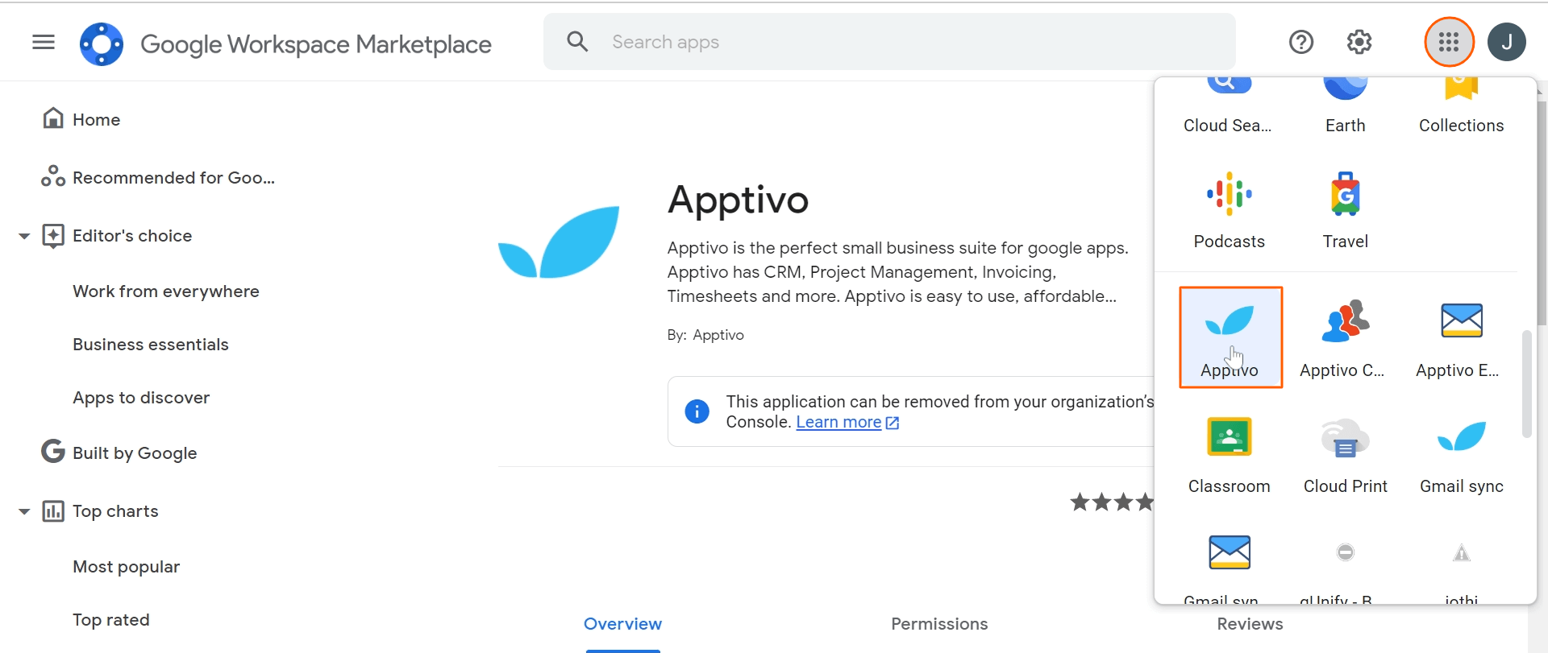Open Recommended for Google Workspace section
The height and width of the screenshot is (653, 1548).
[x=173, y=177]
